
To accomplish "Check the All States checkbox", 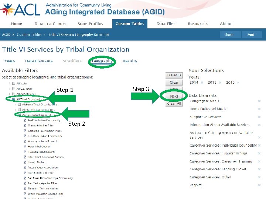I will 14,83.
